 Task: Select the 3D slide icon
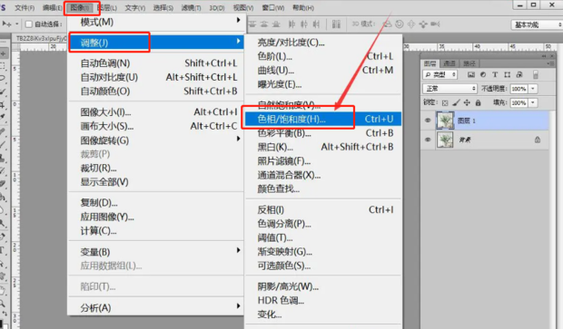coord(423,24)
